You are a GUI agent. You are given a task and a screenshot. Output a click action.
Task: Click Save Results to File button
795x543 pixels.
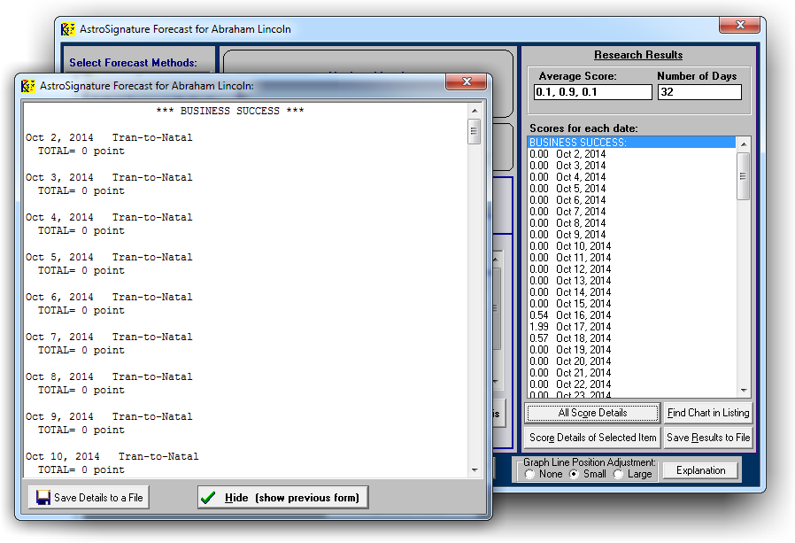(x=707, y=438)
